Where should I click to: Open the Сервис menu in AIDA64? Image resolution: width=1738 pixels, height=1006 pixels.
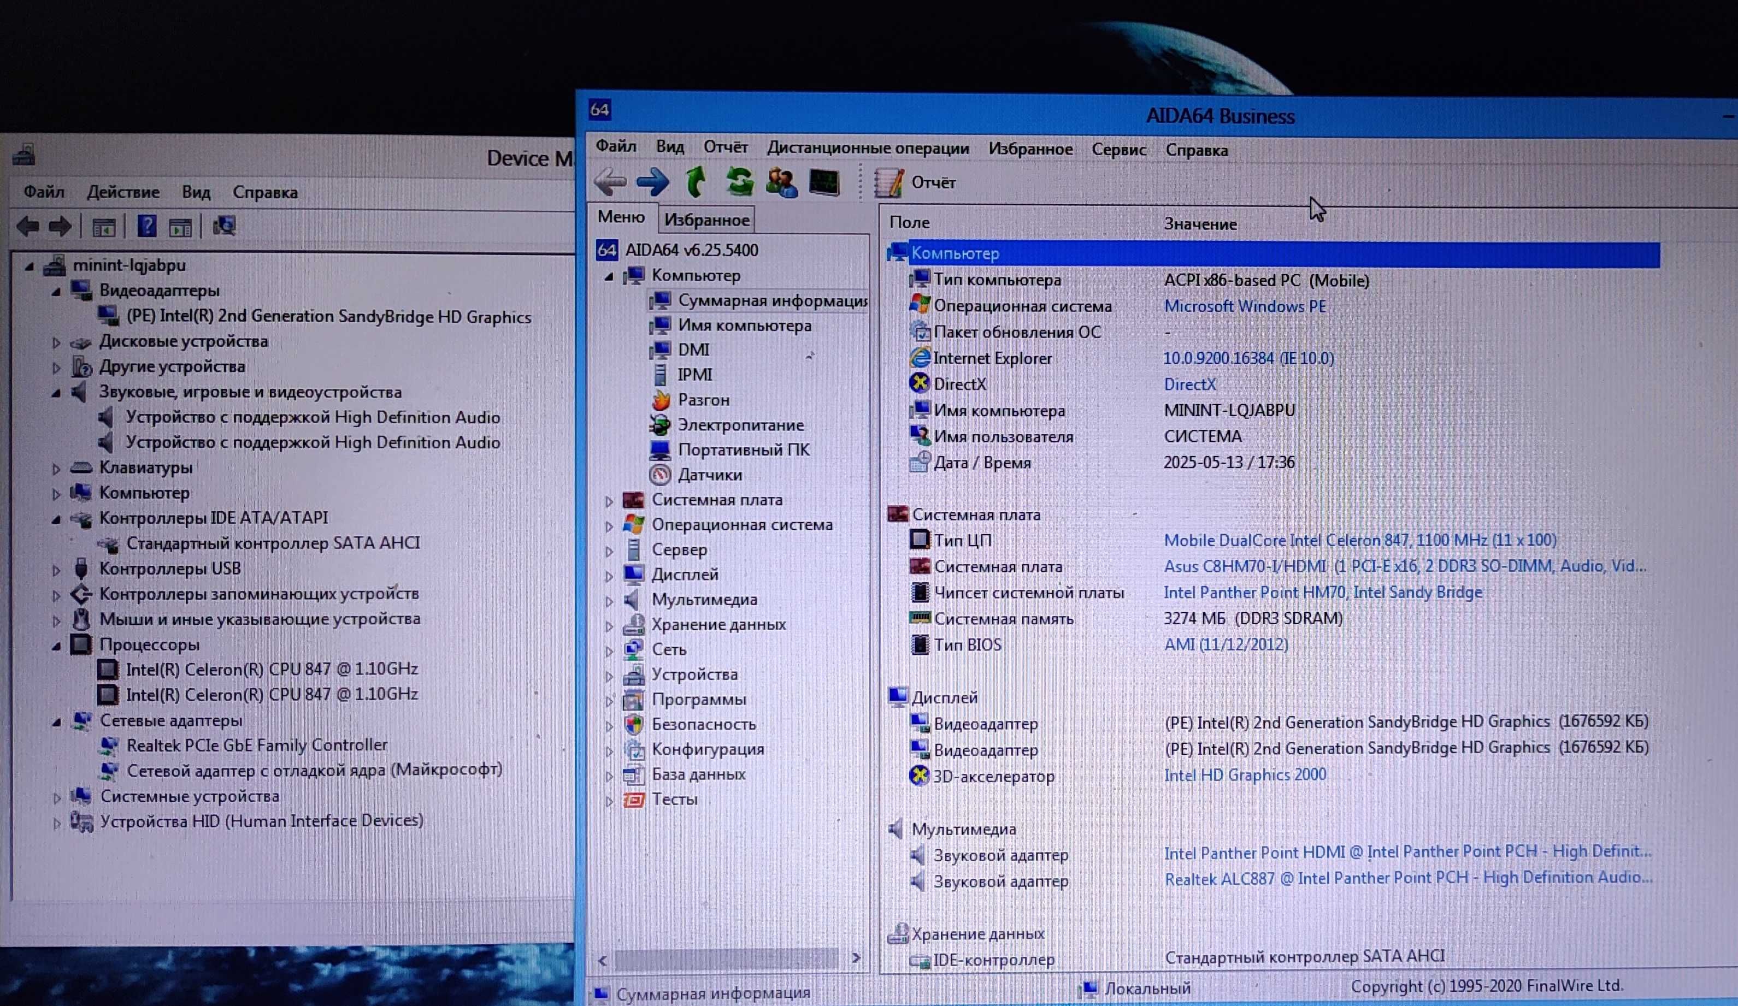pos(1118,150)
